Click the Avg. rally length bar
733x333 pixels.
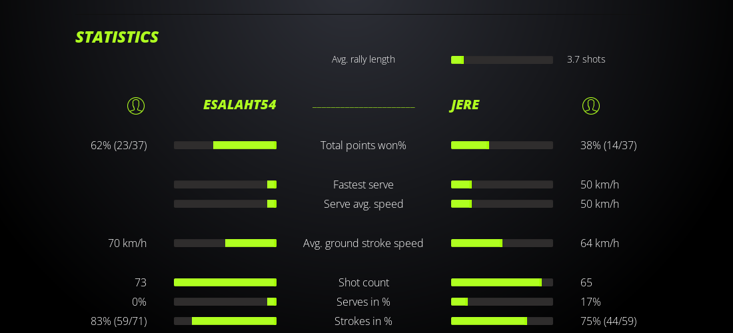point(502,60)
